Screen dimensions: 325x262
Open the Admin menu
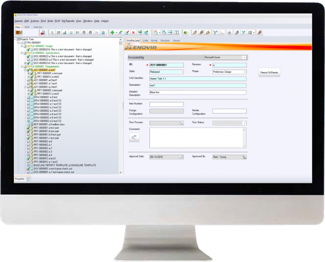(x=105, y=21)
